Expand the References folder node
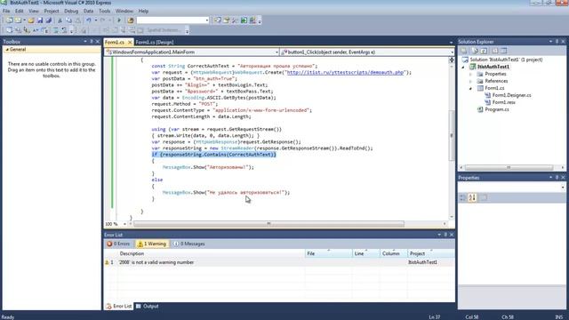Viewport: 569px width, 320px height. (471, 81)
